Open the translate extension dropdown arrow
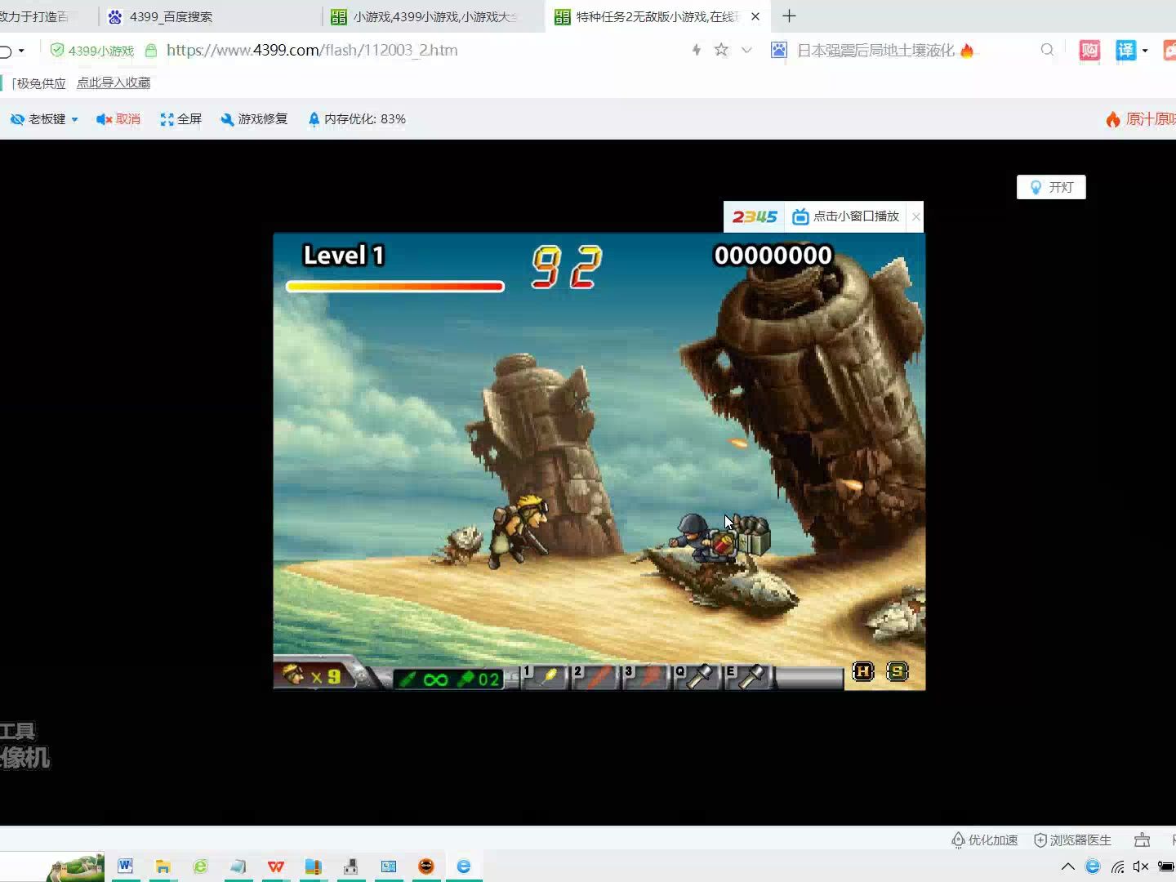Viewport: 1176px width, 882px height. tap(1145, 51)
